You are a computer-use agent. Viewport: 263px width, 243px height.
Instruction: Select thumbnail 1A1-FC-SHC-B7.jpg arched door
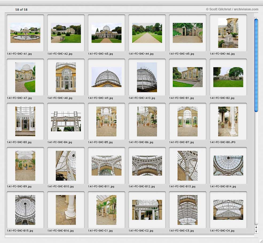(x=187, y=121)
